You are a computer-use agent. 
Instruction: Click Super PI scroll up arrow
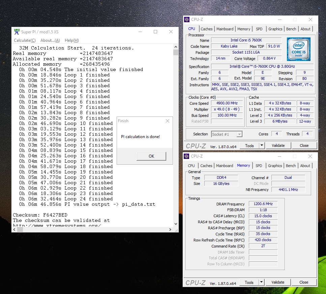[176, 47]
